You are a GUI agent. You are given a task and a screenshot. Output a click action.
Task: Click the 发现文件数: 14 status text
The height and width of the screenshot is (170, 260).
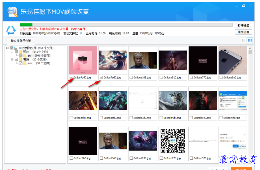point(73,33)
